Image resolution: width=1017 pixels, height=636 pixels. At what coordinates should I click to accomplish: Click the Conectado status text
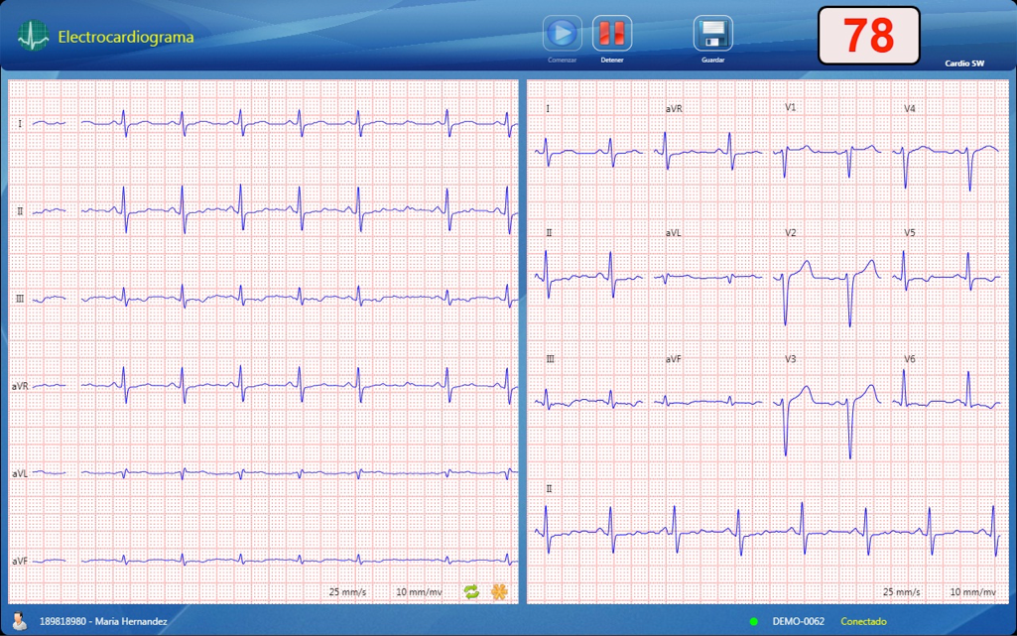tap(863, 622)
